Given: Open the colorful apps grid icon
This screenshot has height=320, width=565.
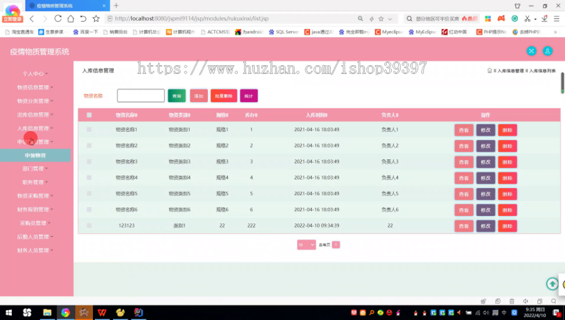Looking at the screenshot, I should (x=488, y=19).
